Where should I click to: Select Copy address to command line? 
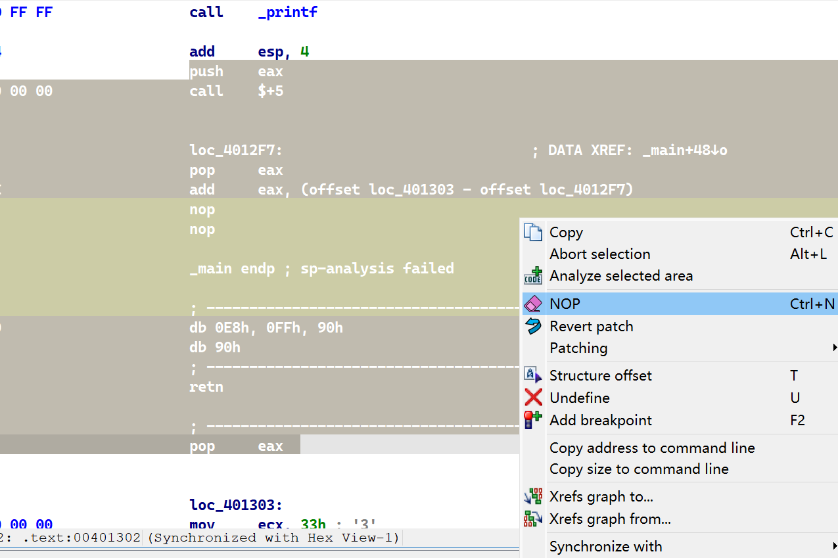pos(651,448)
